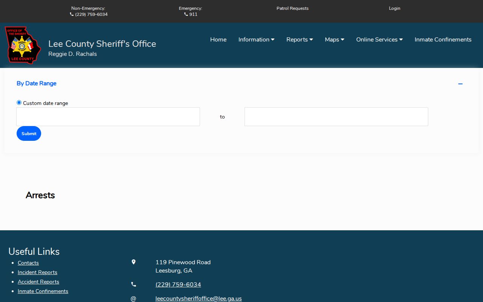Select the Custom date range radio button
Screen dimensions: 483x302
tap(19, 103)
